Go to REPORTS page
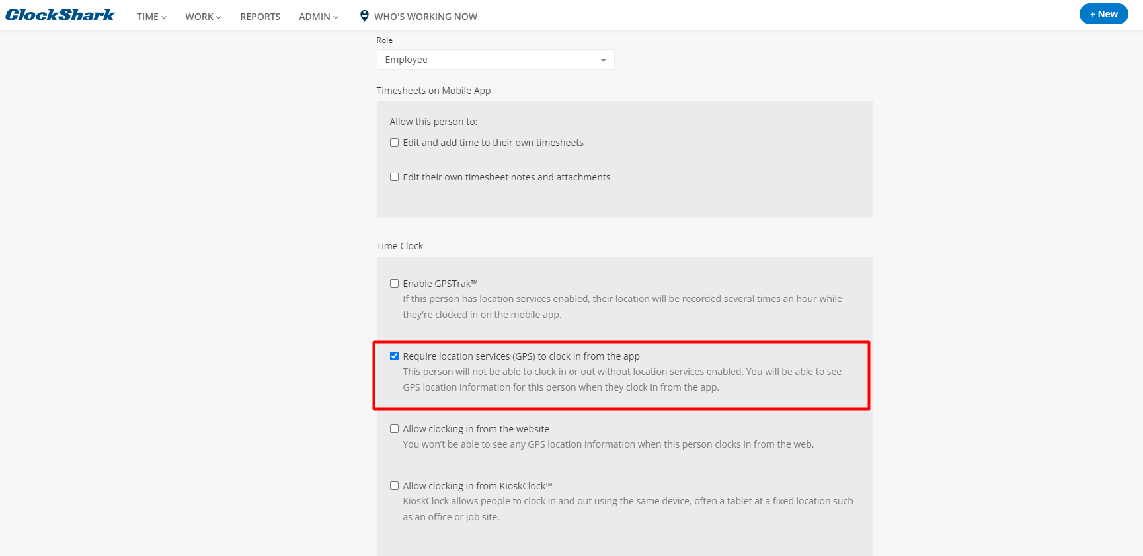1143x556 pixels. coord(260,17)
